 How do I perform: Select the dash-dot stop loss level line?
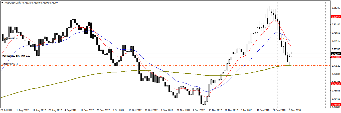tap(165, 66)
